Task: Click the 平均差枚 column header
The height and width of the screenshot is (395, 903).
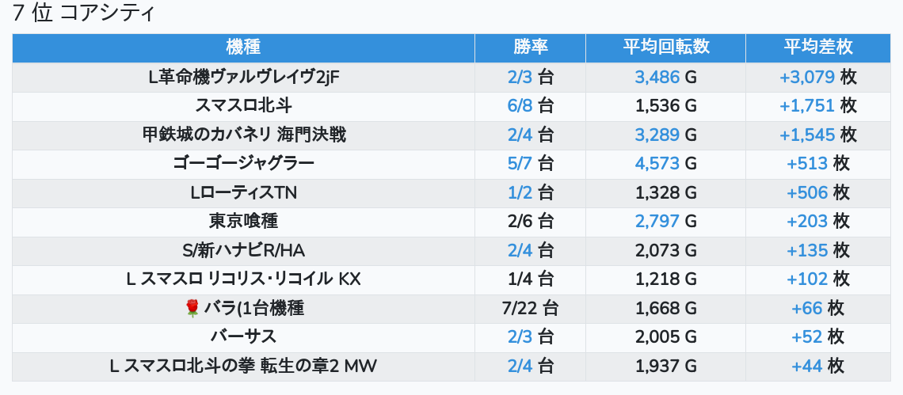Action: coord(817,47)
